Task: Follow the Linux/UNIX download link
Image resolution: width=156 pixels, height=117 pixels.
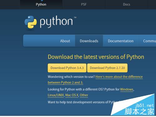Action: [x=56, y=95]
